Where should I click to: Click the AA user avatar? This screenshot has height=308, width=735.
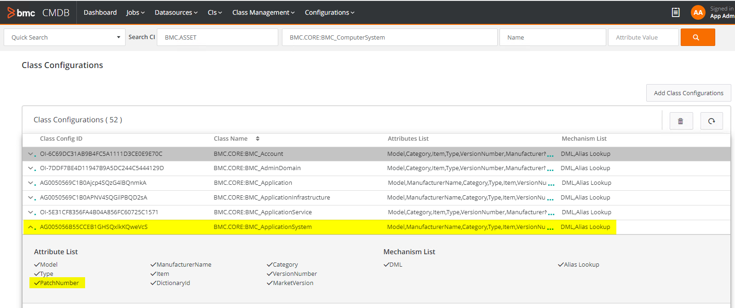coord(698,12)
